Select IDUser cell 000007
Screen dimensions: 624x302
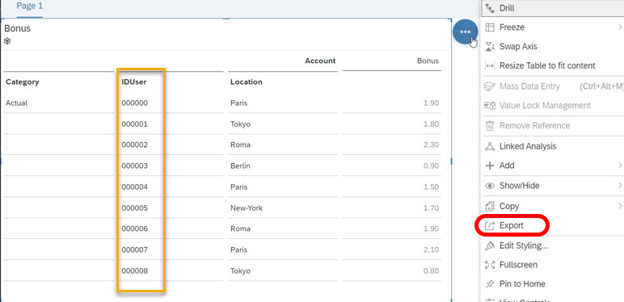135,250
